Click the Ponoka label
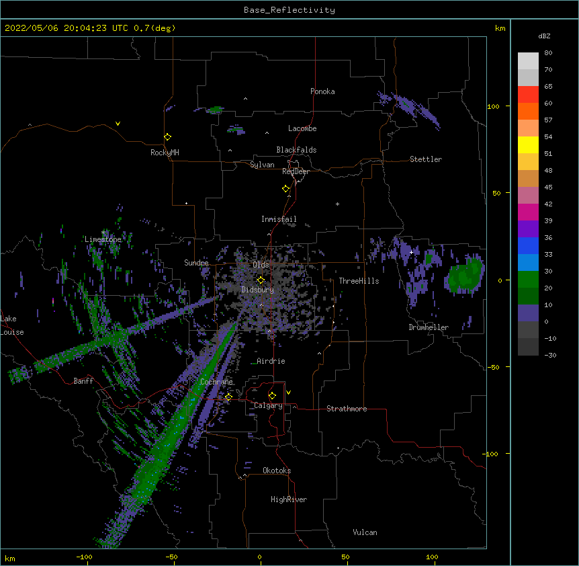Screen dimensions: 579x566 [x=322, y=91]
